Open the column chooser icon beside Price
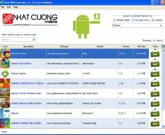The image size is (165, 135). [163, 46]
